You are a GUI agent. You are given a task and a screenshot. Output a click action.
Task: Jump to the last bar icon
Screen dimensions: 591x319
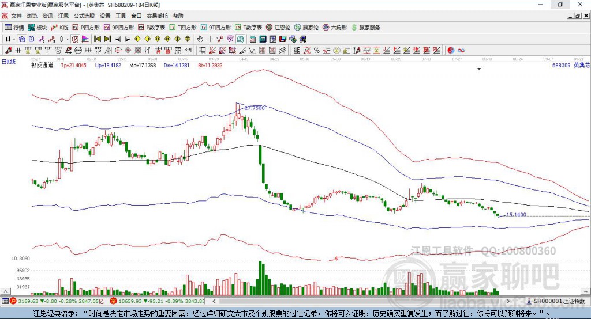coord(107,39)
